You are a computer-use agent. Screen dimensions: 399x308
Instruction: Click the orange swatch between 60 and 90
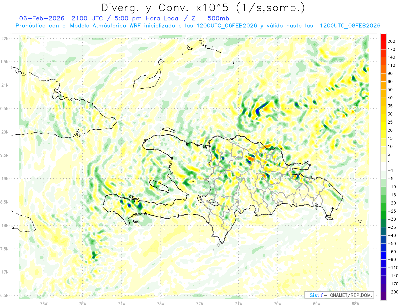383,77
